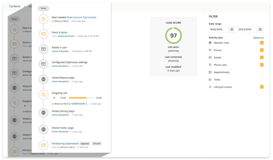Open calendar picker for start date 19/02/2016
273x160 pixels.
(232, 29)
